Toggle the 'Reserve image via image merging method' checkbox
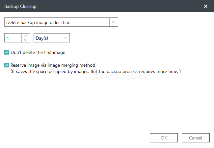Screen dimensions: 214x148 (7, 65)
